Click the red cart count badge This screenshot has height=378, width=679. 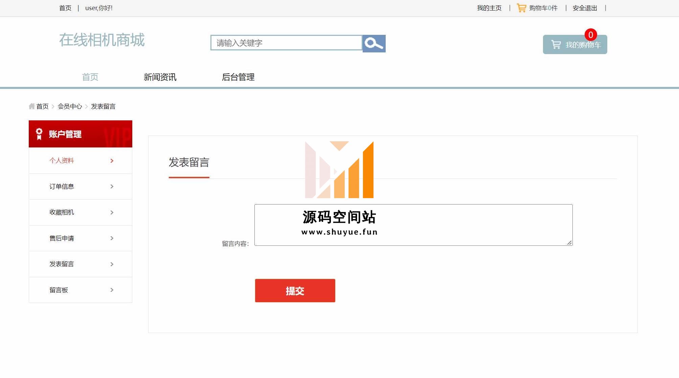(x=591, y=35)
